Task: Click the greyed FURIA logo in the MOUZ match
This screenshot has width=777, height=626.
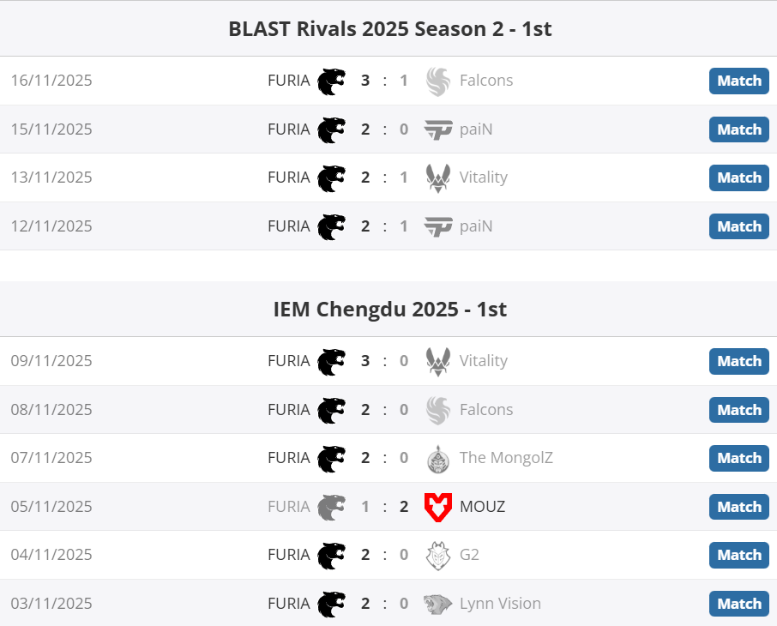Action: [331, 507]
